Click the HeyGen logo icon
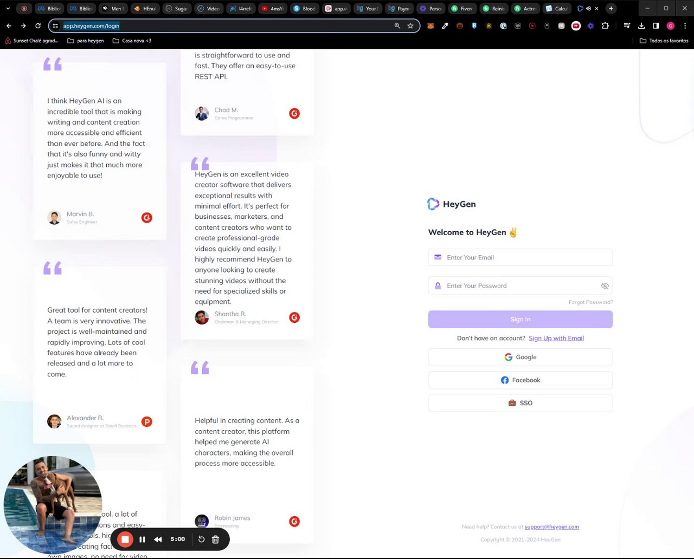The width and height of the screenshot is (694, 559). [433, 204]
